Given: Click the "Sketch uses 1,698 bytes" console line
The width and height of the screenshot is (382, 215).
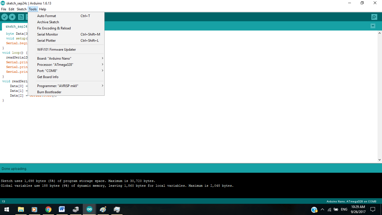Looking at the screenshot, I should coord(78,181).
